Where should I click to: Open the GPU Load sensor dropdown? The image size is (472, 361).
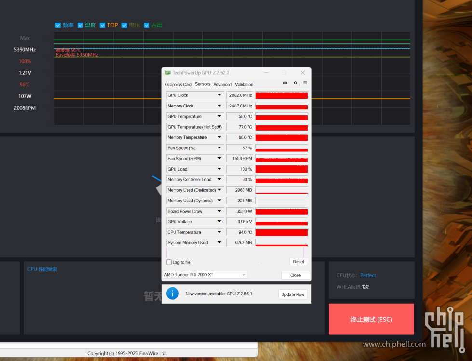tap(219, 169)
